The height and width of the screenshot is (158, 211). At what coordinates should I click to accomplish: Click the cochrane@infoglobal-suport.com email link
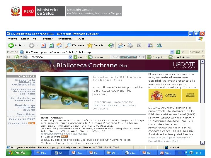64,134
